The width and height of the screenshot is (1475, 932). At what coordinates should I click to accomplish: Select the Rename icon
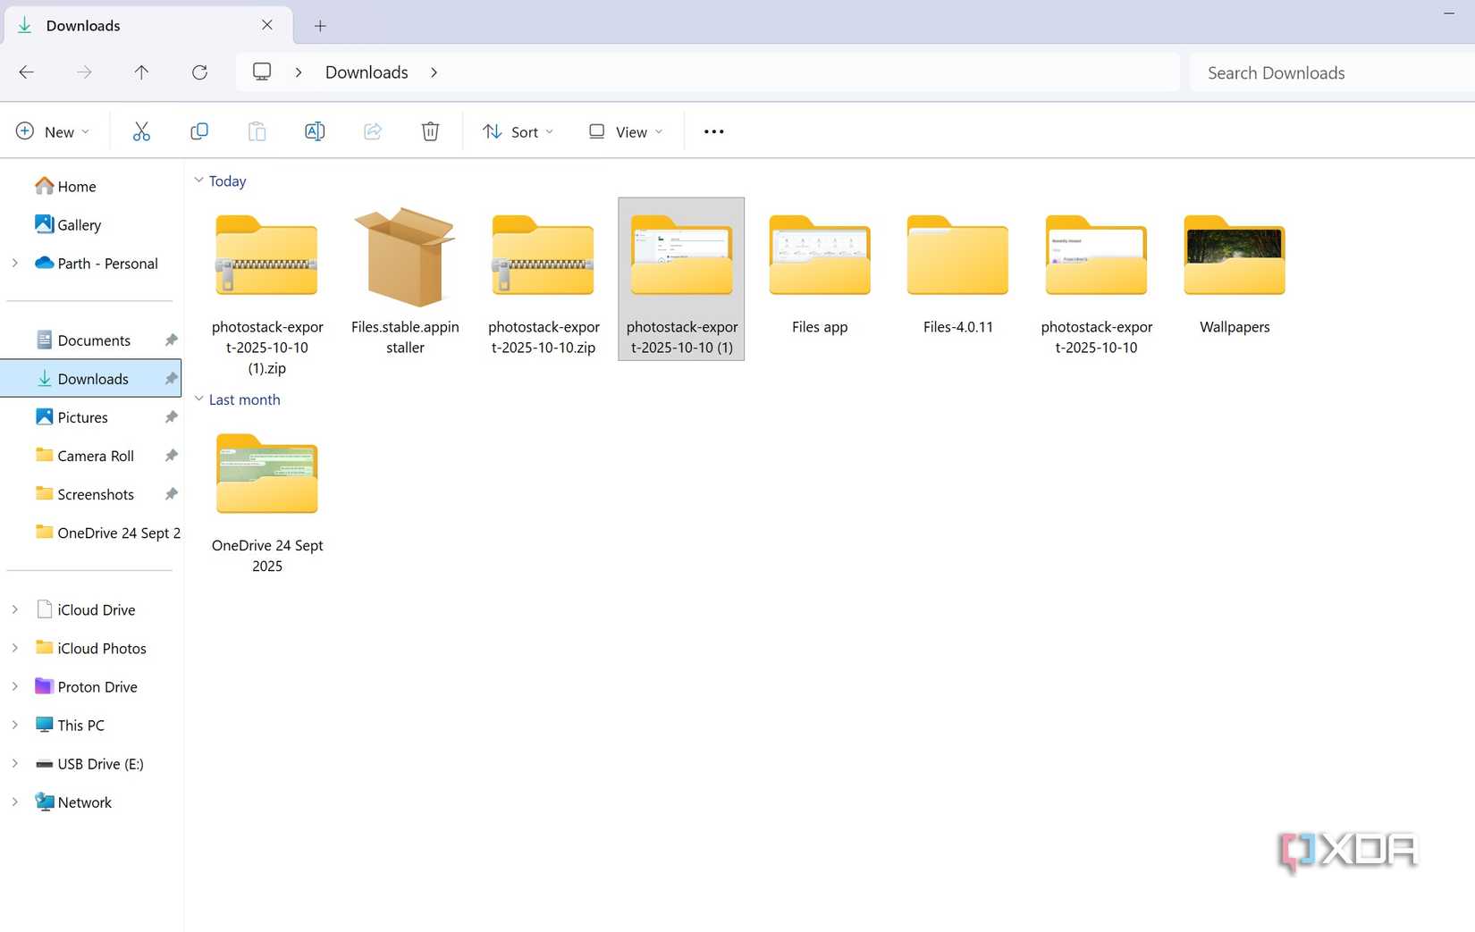[x=314, y=130]
